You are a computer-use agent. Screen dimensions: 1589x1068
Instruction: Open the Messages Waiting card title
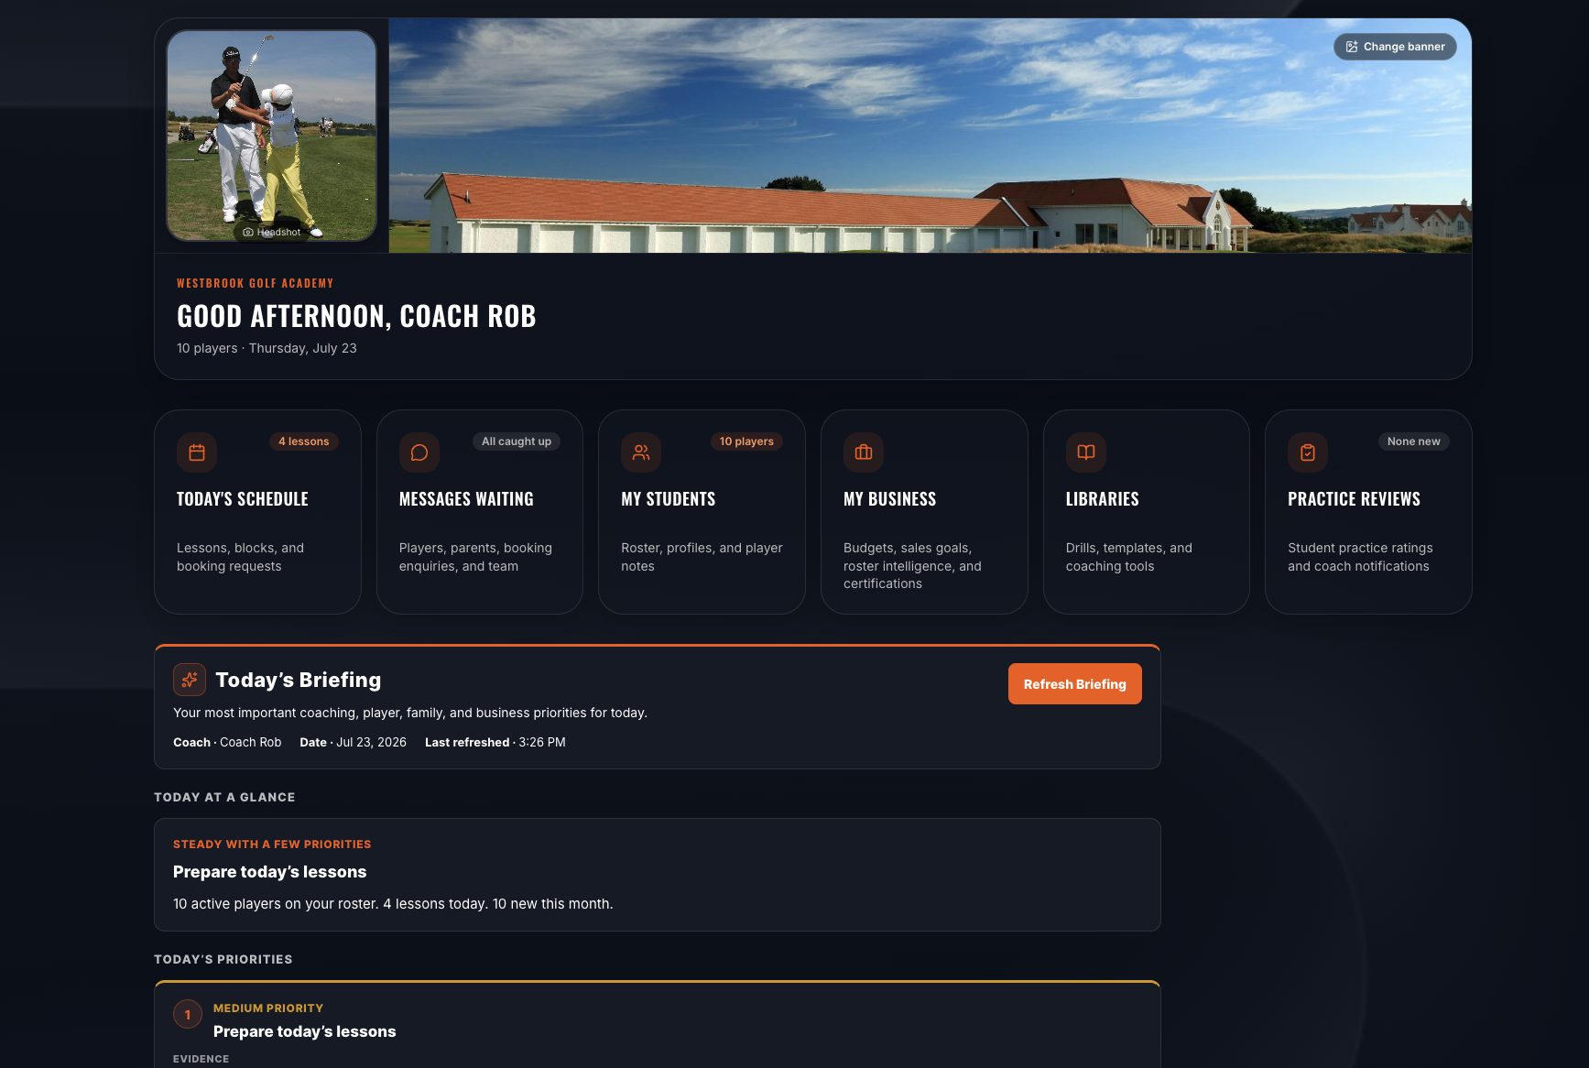[466, 499]
